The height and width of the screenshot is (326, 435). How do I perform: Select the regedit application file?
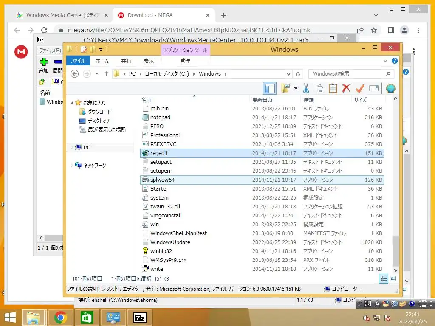[262, 153]
